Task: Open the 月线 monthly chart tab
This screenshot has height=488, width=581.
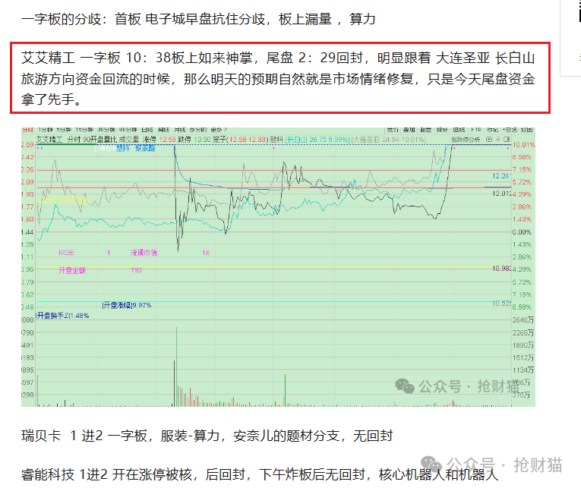Action: [179, 130]
